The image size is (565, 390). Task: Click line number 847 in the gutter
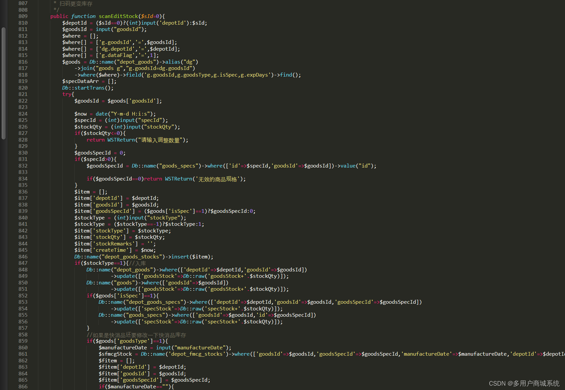pos(23,263)
